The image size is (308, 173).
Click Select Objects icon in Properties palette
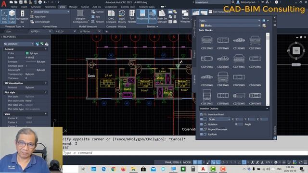coord(42,44)
